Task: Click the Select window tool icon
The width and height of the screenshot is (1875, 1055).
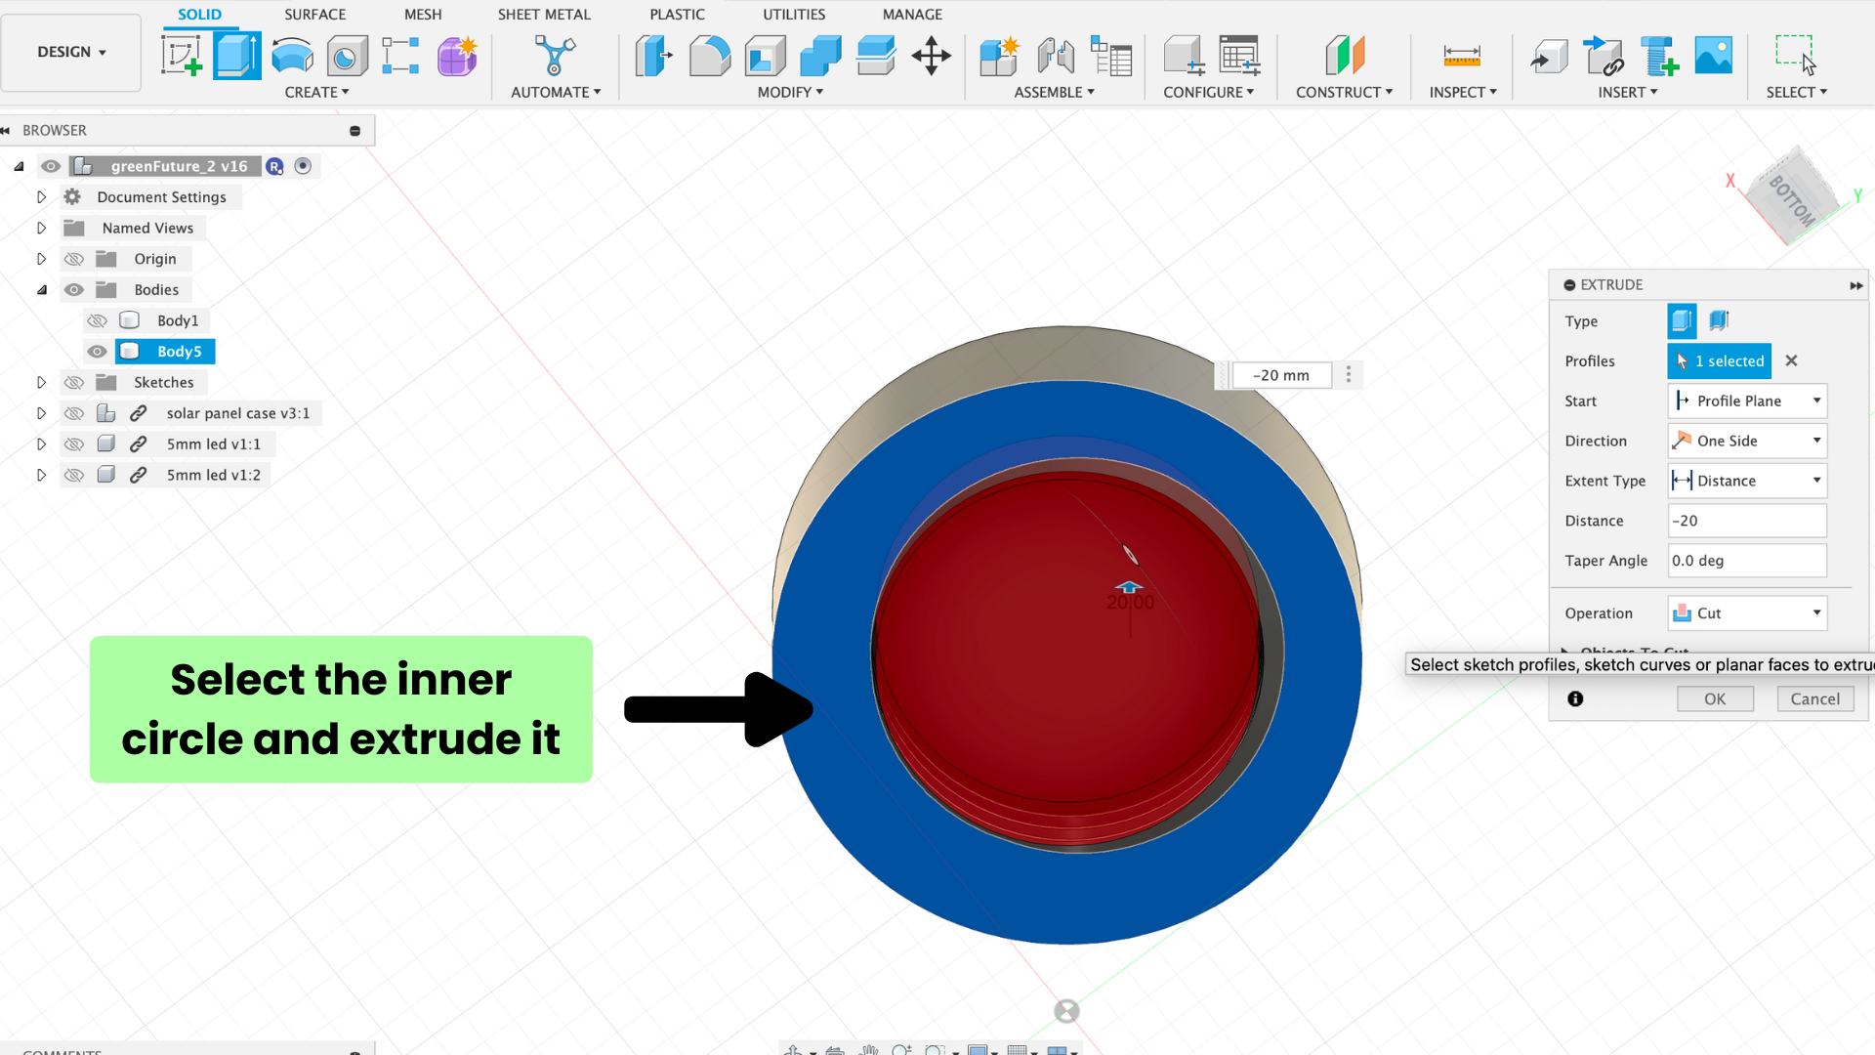Action: (x=1796, y=56)
